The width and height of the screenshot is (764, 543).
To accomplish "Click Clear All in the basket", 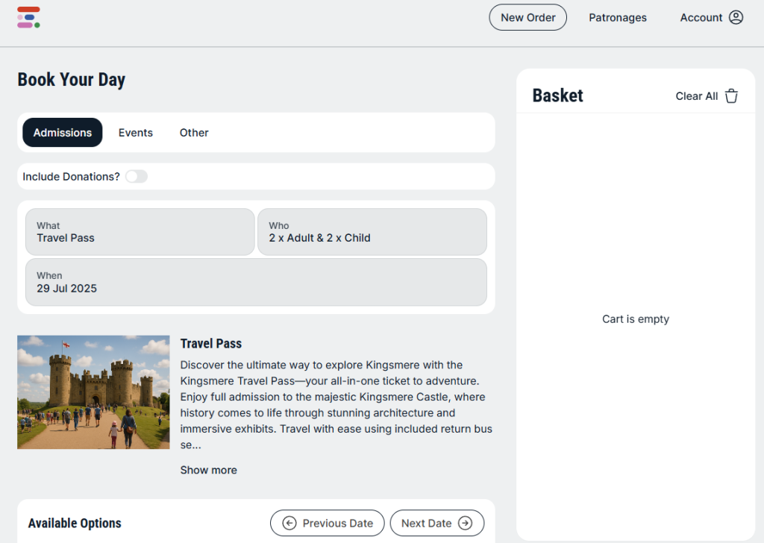I will (x=696, y=96).
